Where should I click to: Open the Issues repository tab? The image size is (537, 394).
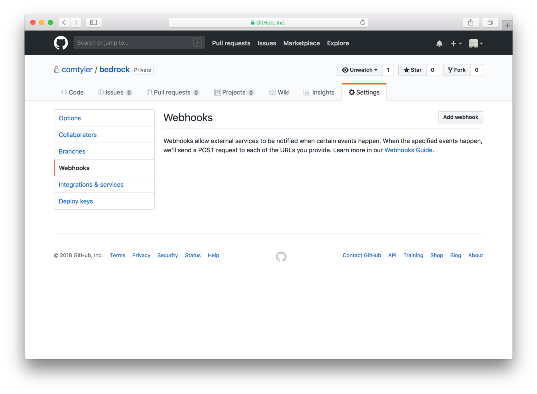[x=115, y=93]
